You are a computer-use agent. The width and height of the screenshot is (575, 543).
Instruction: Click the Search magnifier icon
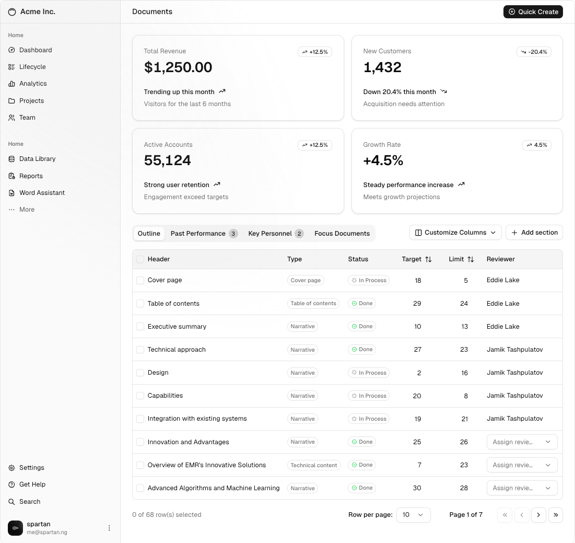(11, 502)
